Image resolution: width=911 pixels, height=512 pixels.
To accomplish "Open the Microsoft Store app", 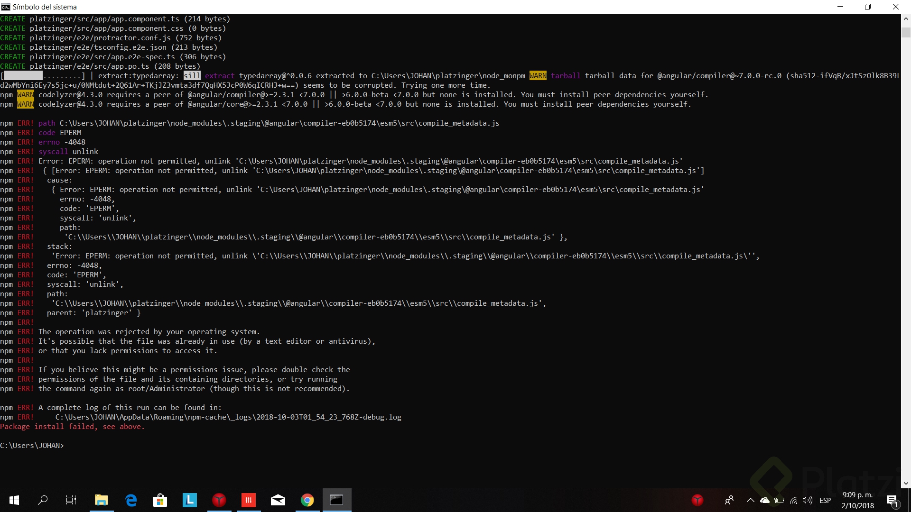I will 160,500.
